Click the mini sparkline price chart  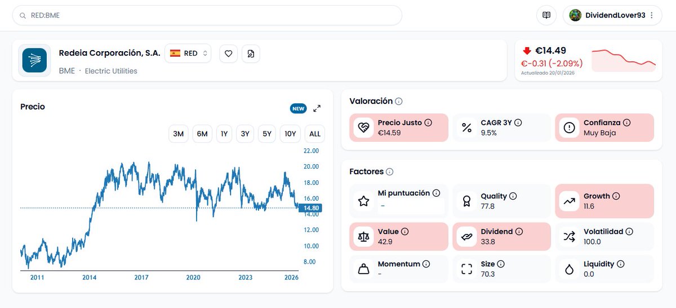624,60
